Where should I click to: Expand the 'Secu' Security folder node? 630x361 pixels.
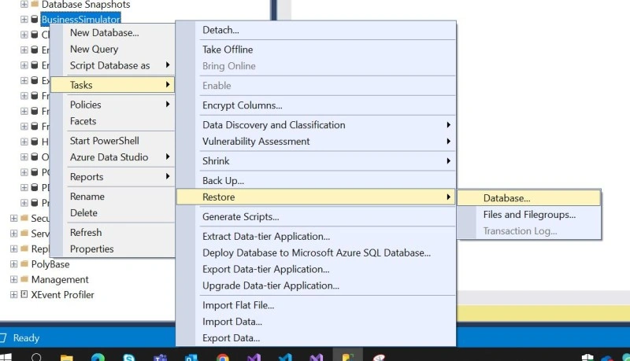pyautogui.click(x=13, y=218)
